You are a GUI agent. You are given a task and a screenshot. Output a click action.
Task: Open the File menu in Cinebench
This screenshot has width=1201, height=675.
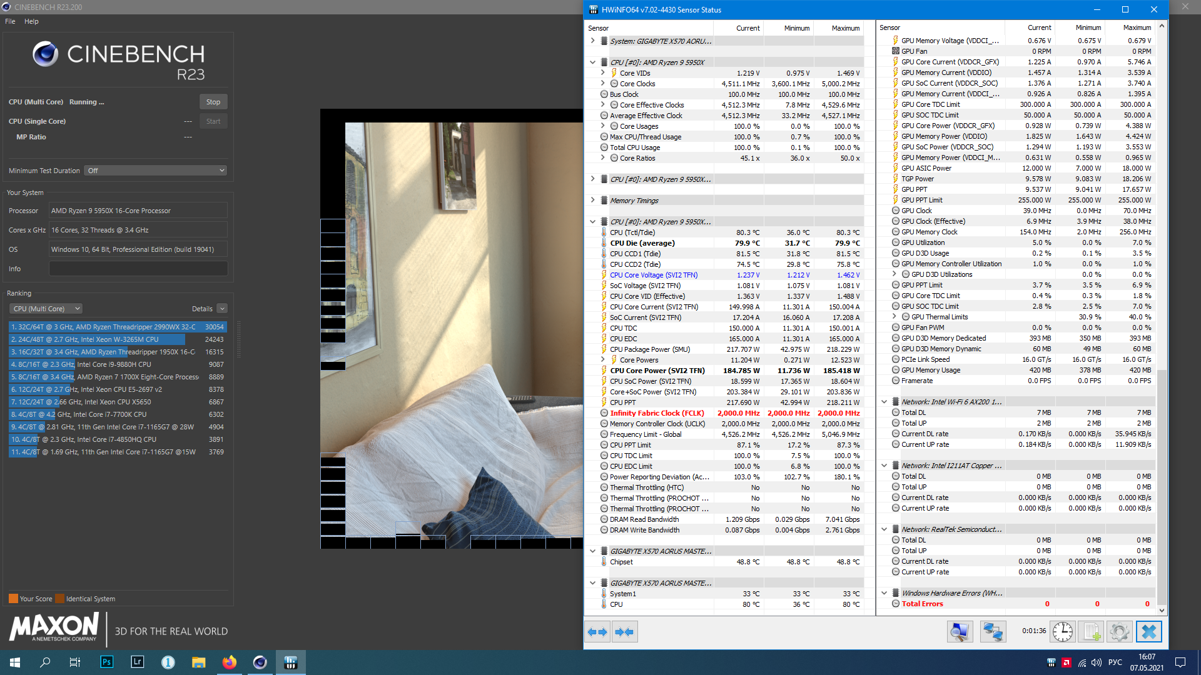10,21
